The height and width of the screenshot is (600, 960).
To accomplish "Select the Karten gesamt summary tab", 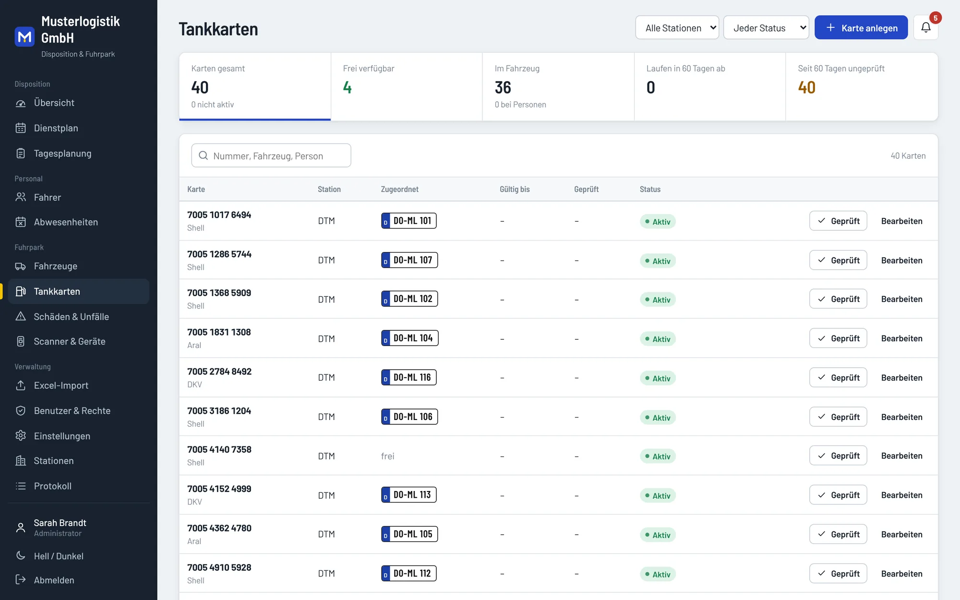I will [x=255, y=86].
